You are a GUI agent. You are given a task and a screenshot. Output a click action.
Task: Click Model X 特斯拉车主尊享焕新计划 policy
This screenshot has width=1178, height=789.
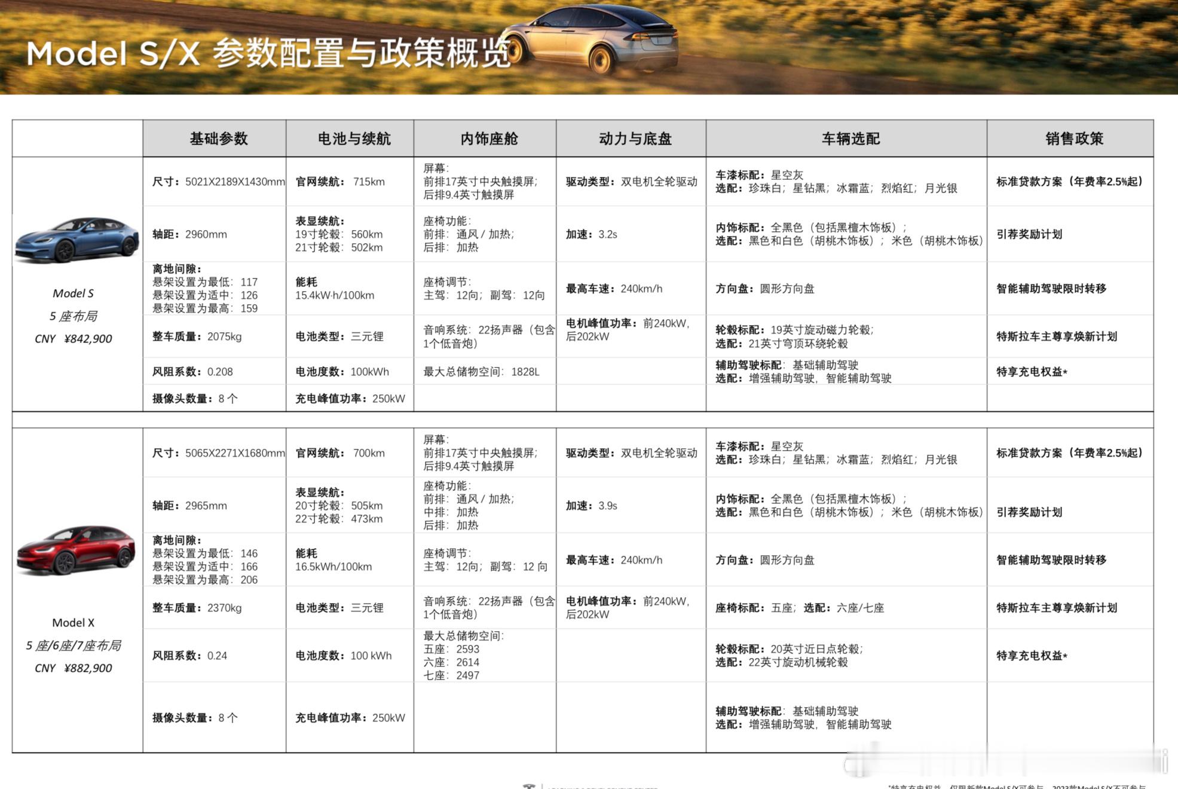1056,608
